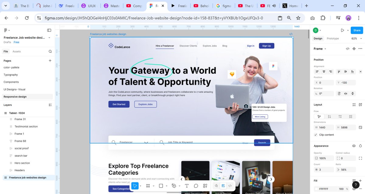
Task: Open the Typography page
Action: pos(11,75)
